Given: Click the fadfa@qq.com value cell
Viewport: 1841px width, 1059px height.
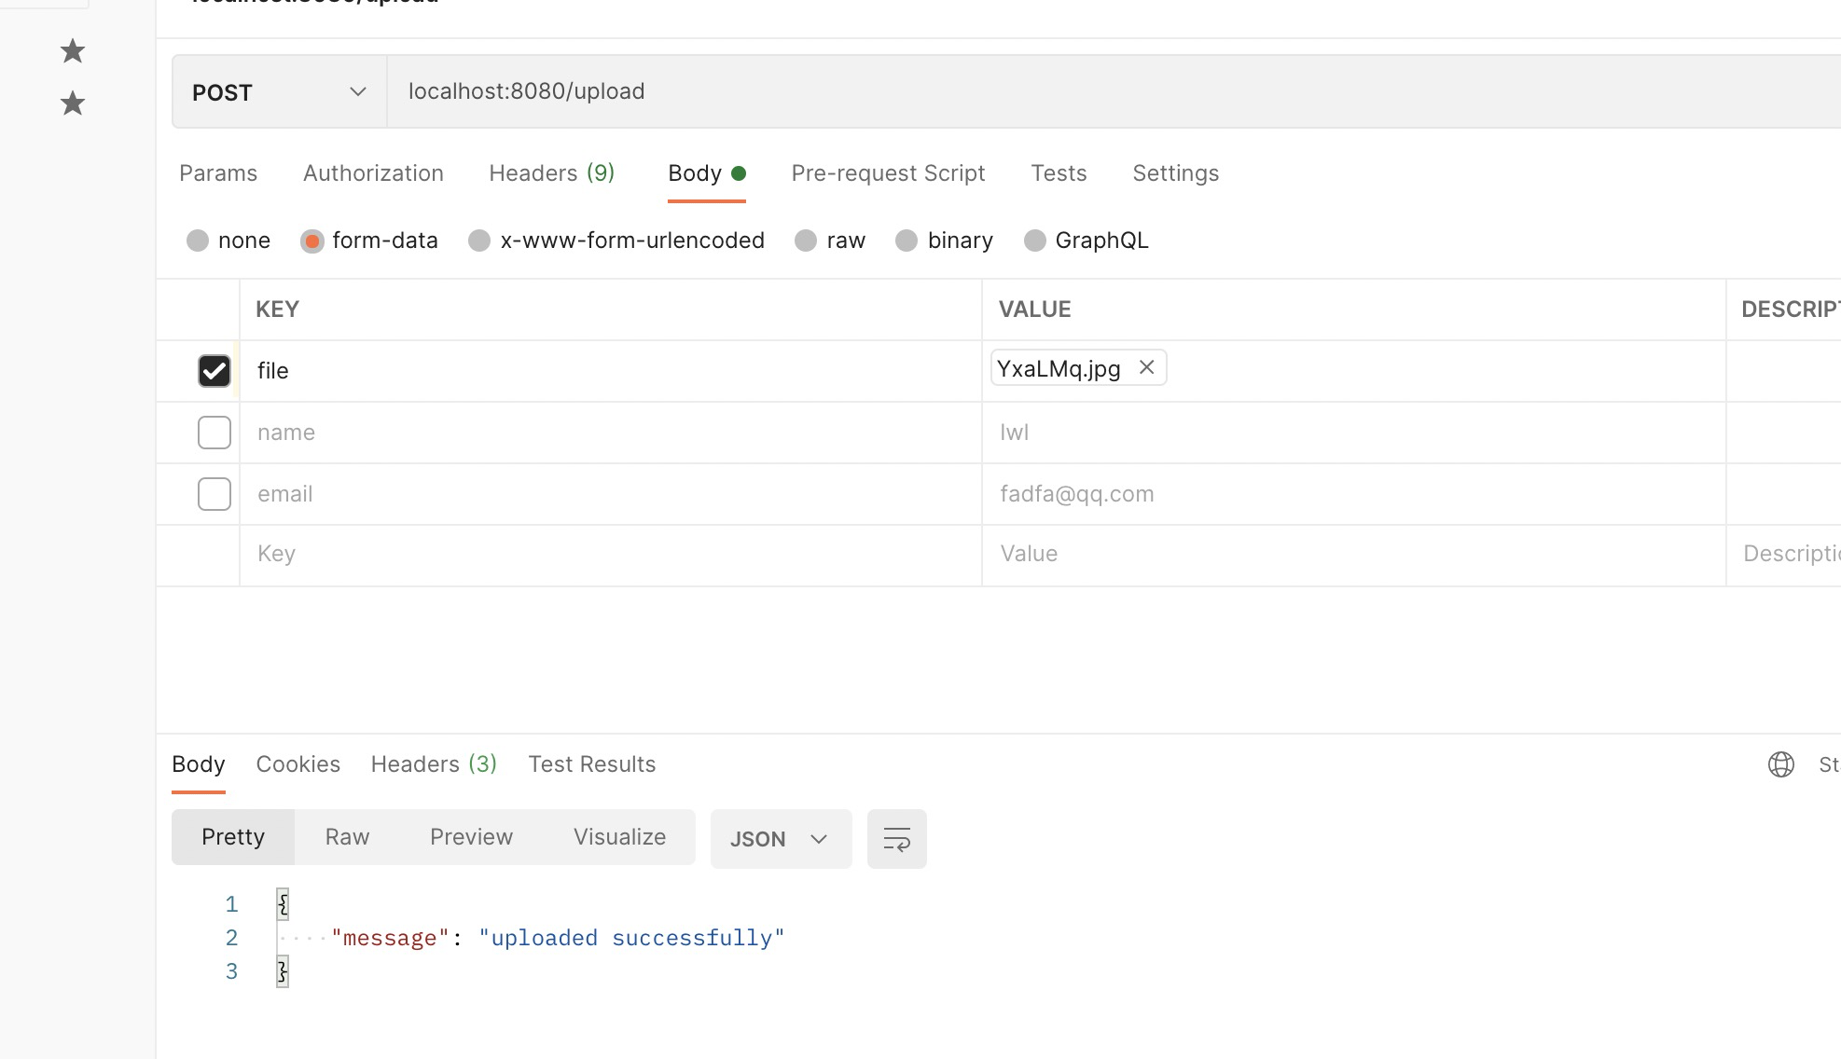Looking at the screenshot, I should coord(1353,494).
